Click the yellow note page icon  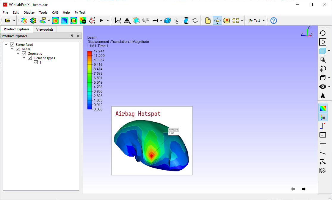click(208, 21)
